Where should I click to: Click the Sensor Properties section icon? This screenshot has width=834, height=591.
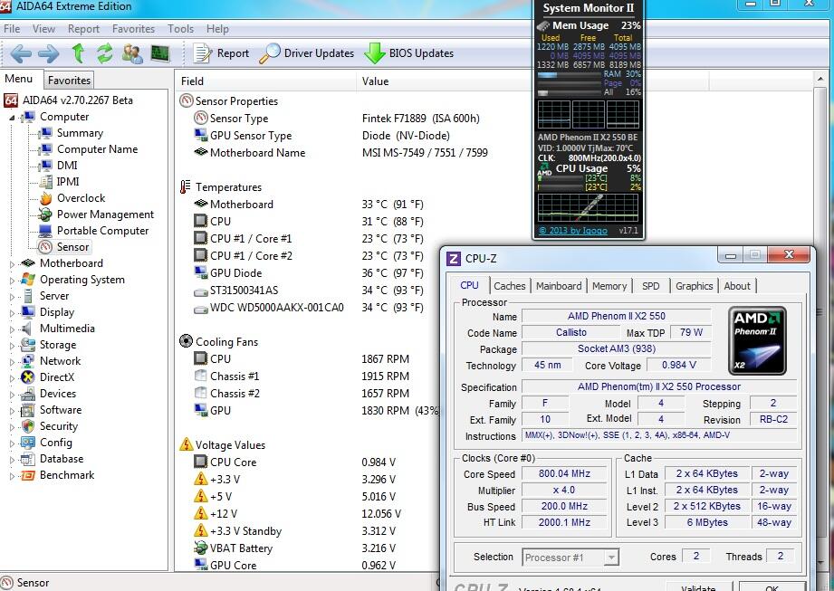coord(187,100)
